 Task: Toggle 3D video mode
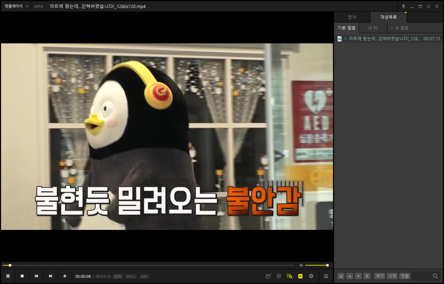279,276
